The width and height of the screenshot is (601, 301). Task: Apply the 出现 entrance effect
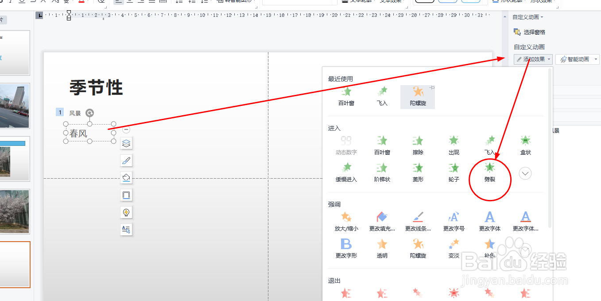click(454, 146)
